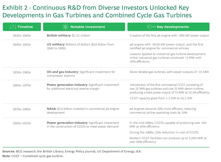Click the key icon beside Key developments

click(151, 27)
